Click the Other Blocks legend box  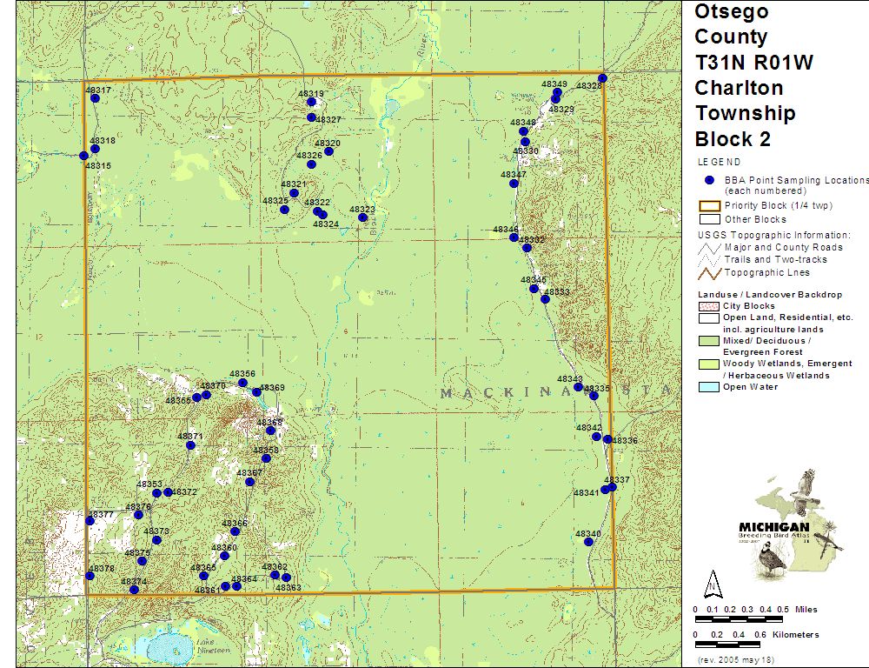click(x=710, y=219)
